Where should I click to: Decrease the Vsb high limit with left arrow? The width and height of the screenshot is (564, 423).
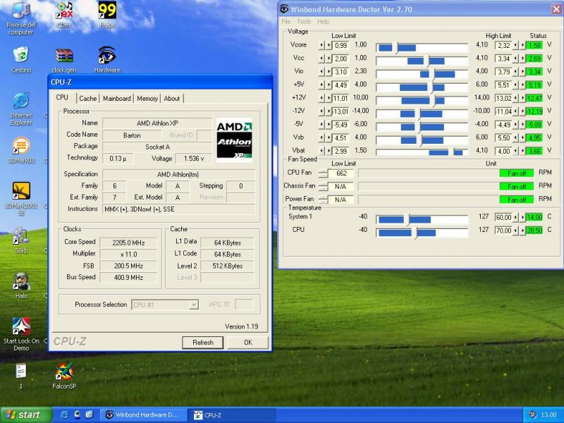(x=516, y=137)
